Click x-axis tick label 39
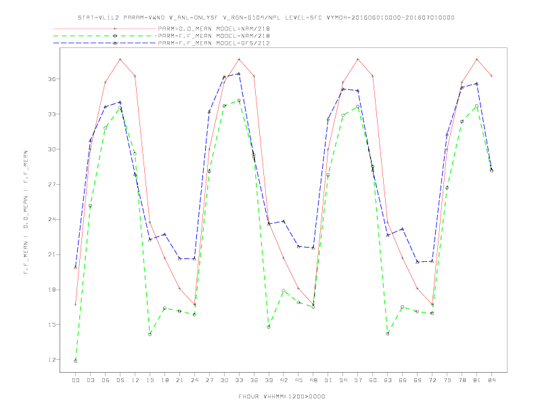Viewport: 536px width, 414px height. [x=269, y=380]
